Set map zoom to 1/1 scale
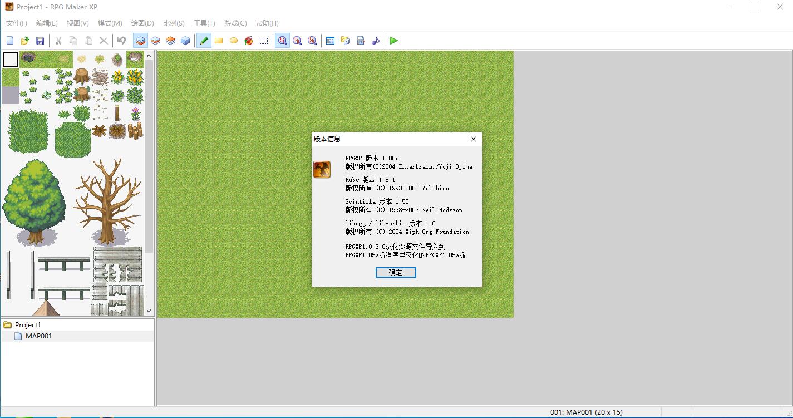The height and width of the screenshot is (418, 793). coord(283,41)
